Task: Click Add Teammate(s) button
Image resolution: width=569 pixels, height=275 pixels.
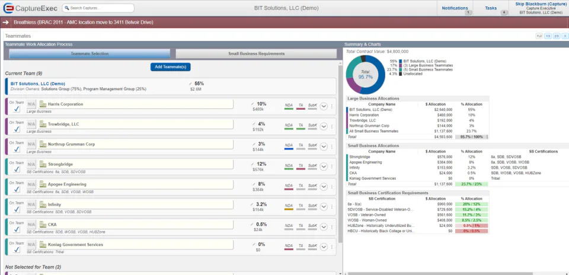Action: click(x=170, y=67)
